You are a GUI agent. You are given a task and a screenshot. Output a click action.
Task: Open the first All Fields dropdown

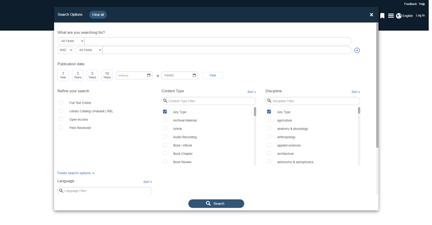click(x=71, y=41)
